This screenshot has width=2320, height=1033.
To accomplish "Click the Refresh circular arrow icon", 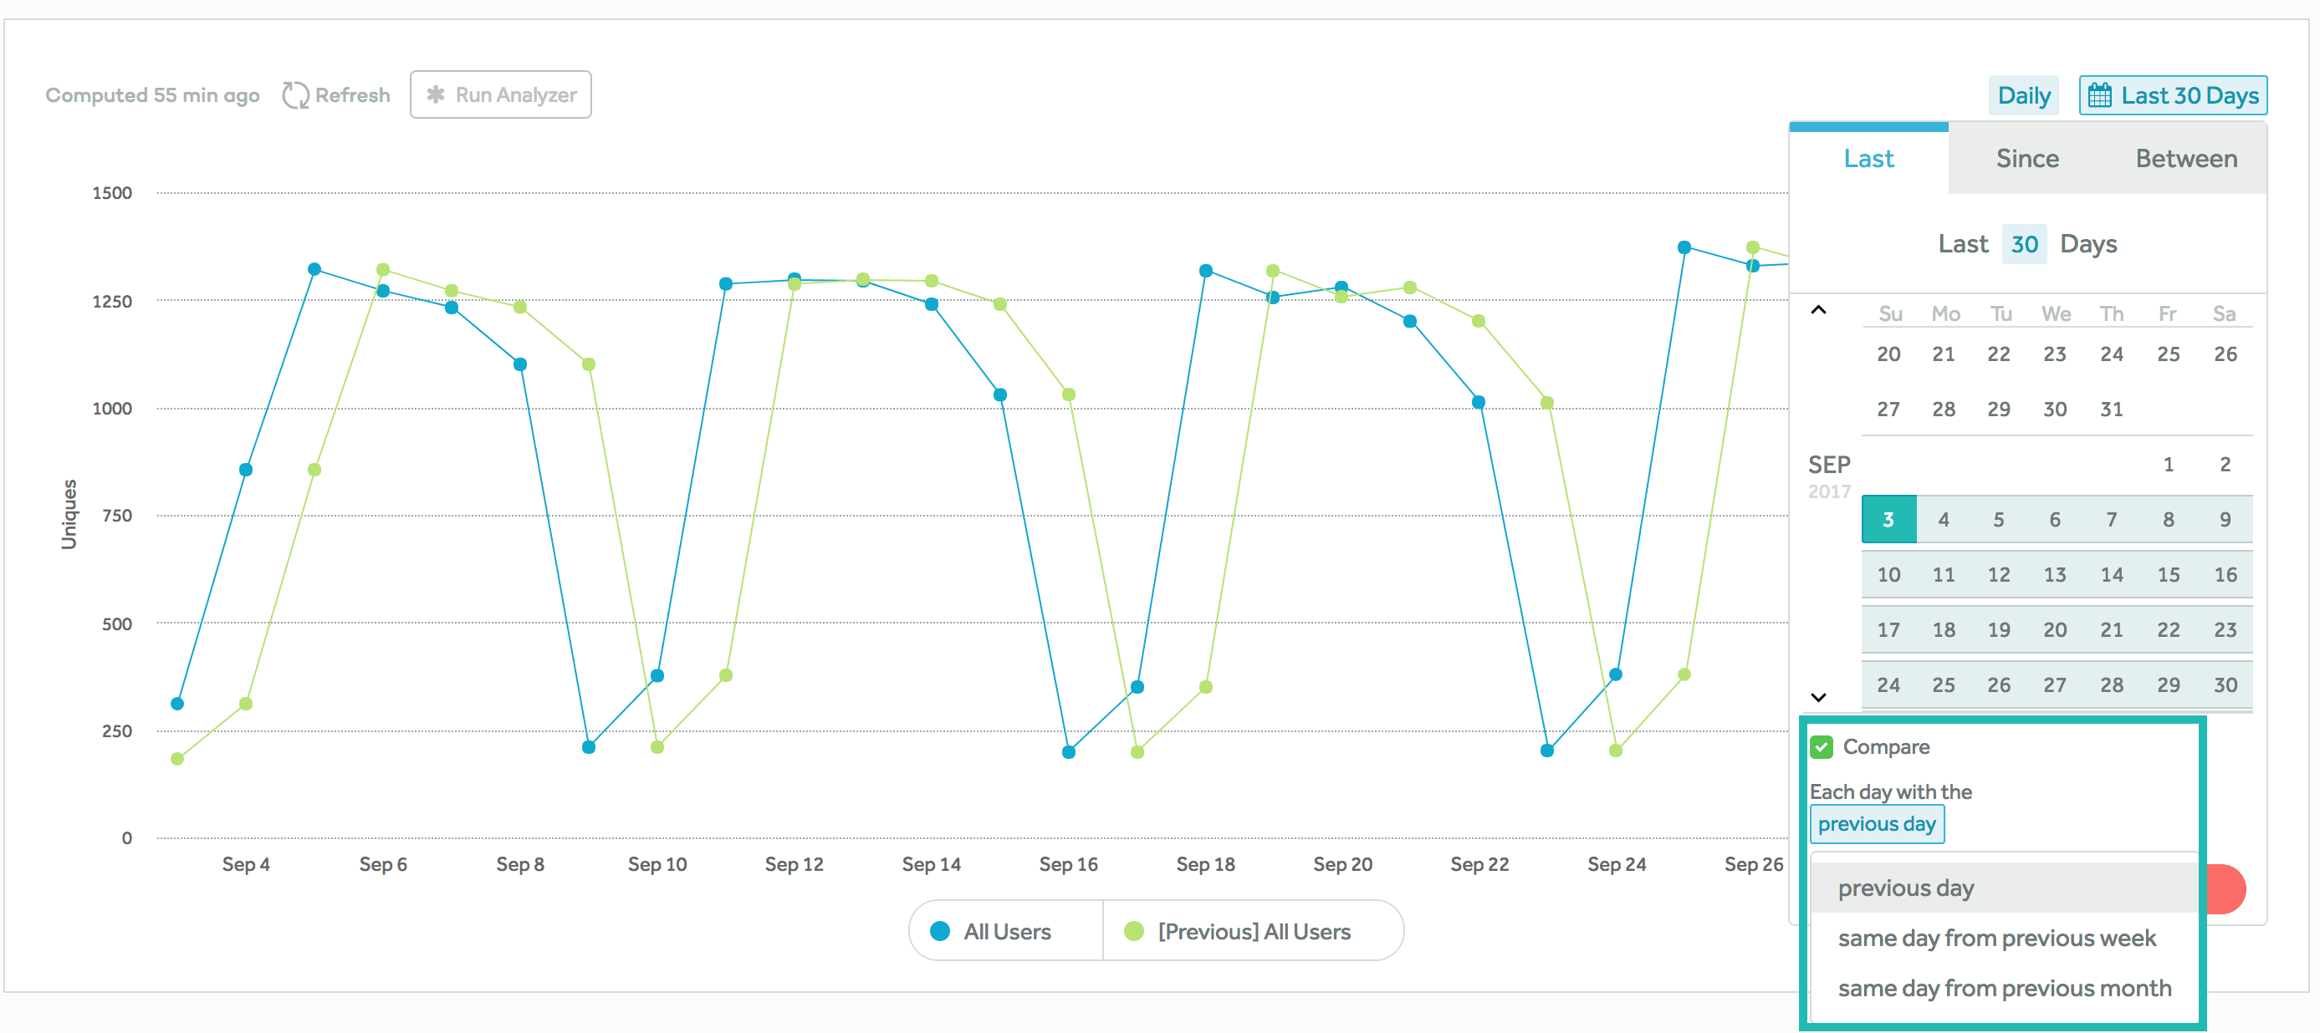I will [294, 94].
